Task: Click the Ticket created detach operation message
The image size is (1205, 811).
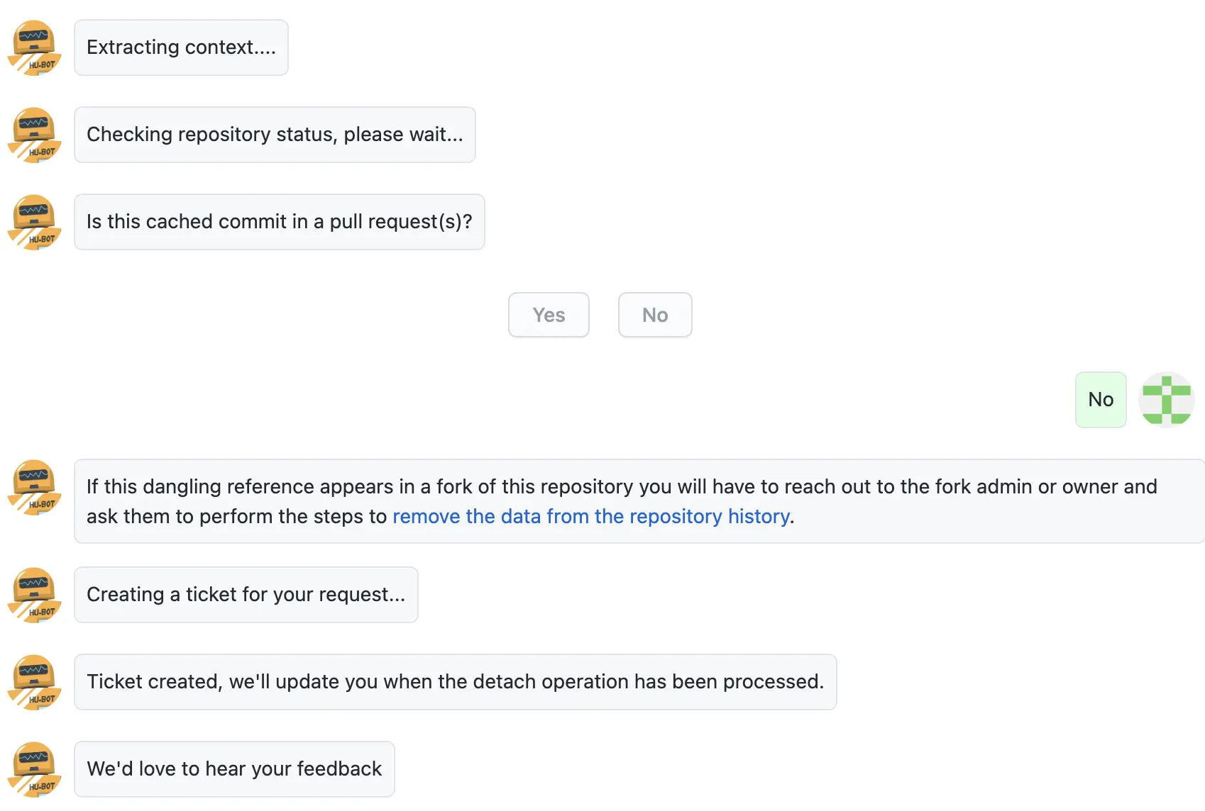Action: pyautogui.click(x=455, y=682)
